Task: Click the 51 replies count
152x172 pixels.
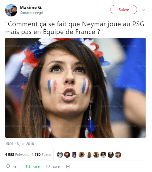Action: 14,167
